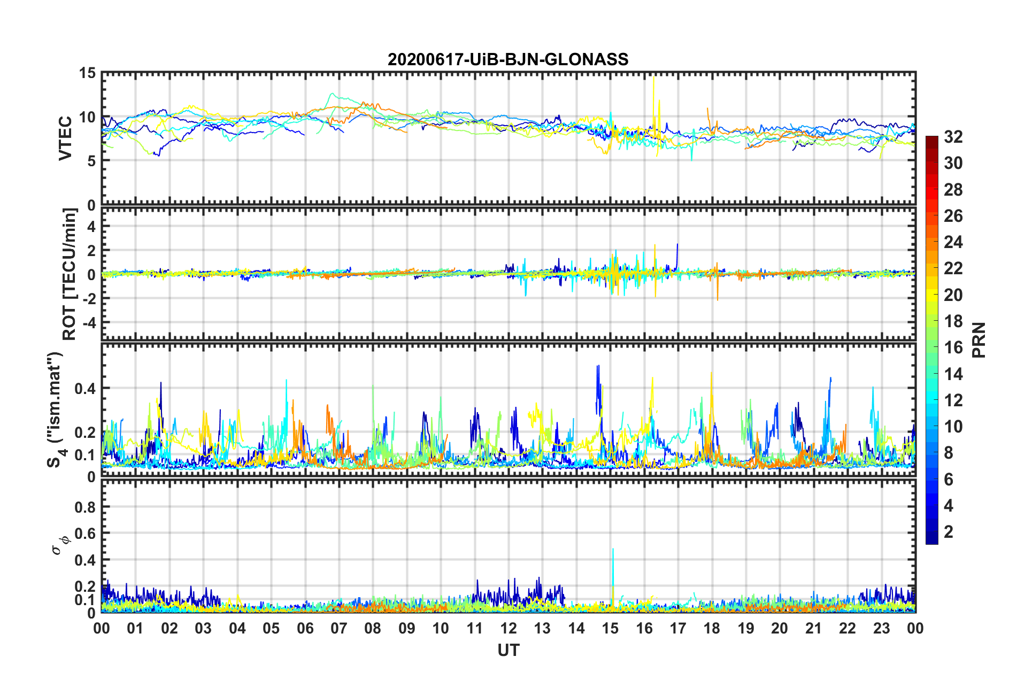Click the dark blue bottom of PRN colorbar

[932, 539]
